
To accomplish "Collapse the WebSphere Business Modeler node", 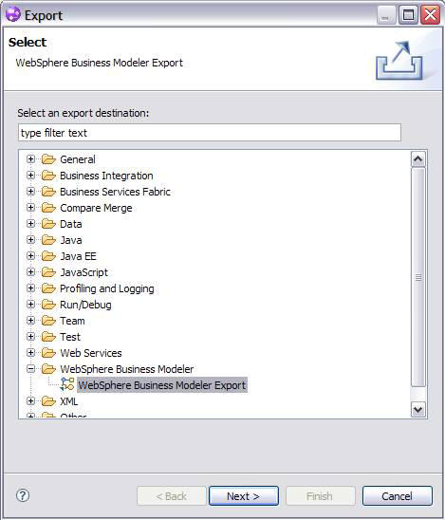I will (30, 369).
